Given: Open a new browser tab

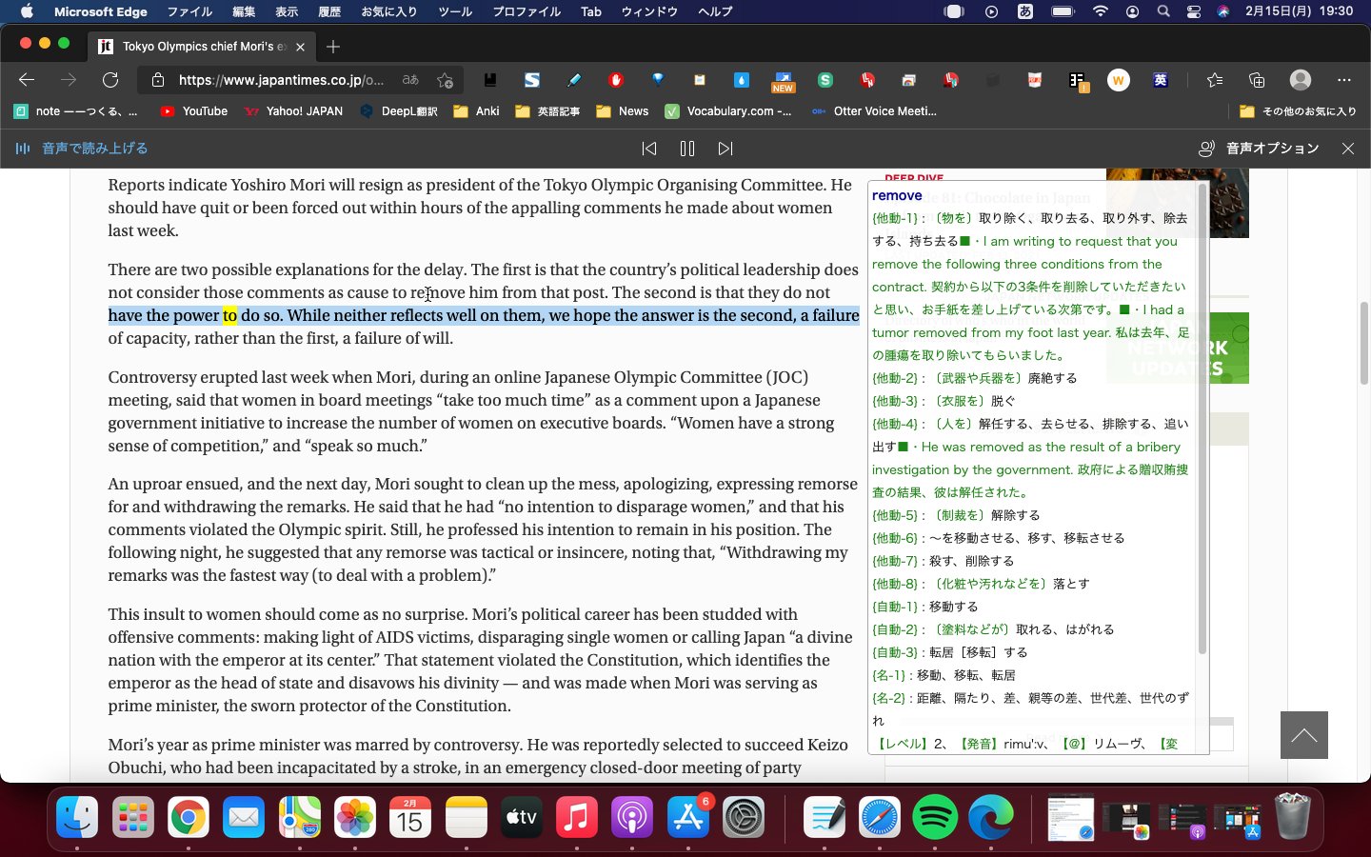Looking at the screenshot, I should click(332, 46).
